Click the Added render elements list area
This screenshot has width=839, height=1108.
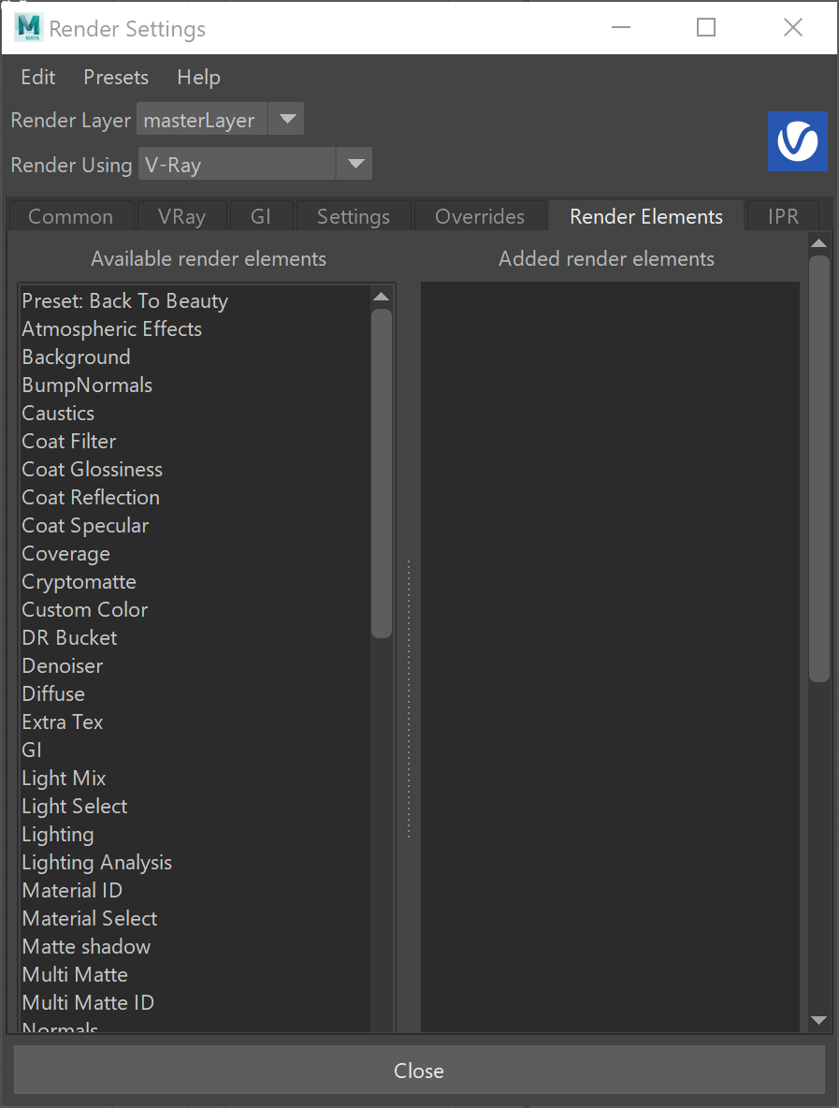pos(610,657)
